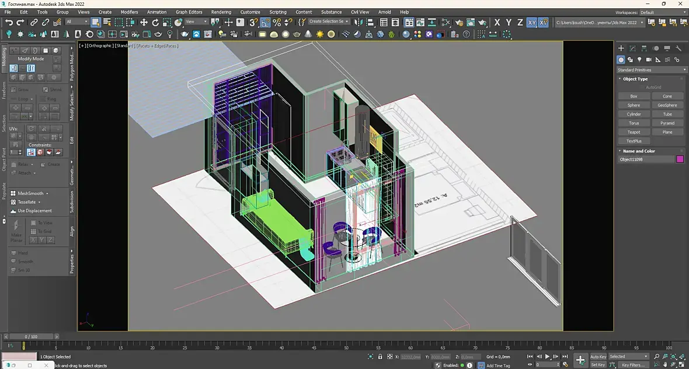Viewport: 689px width, 369px height.
Task: Open the Modify panel tab icon
Action: [632, 48]
